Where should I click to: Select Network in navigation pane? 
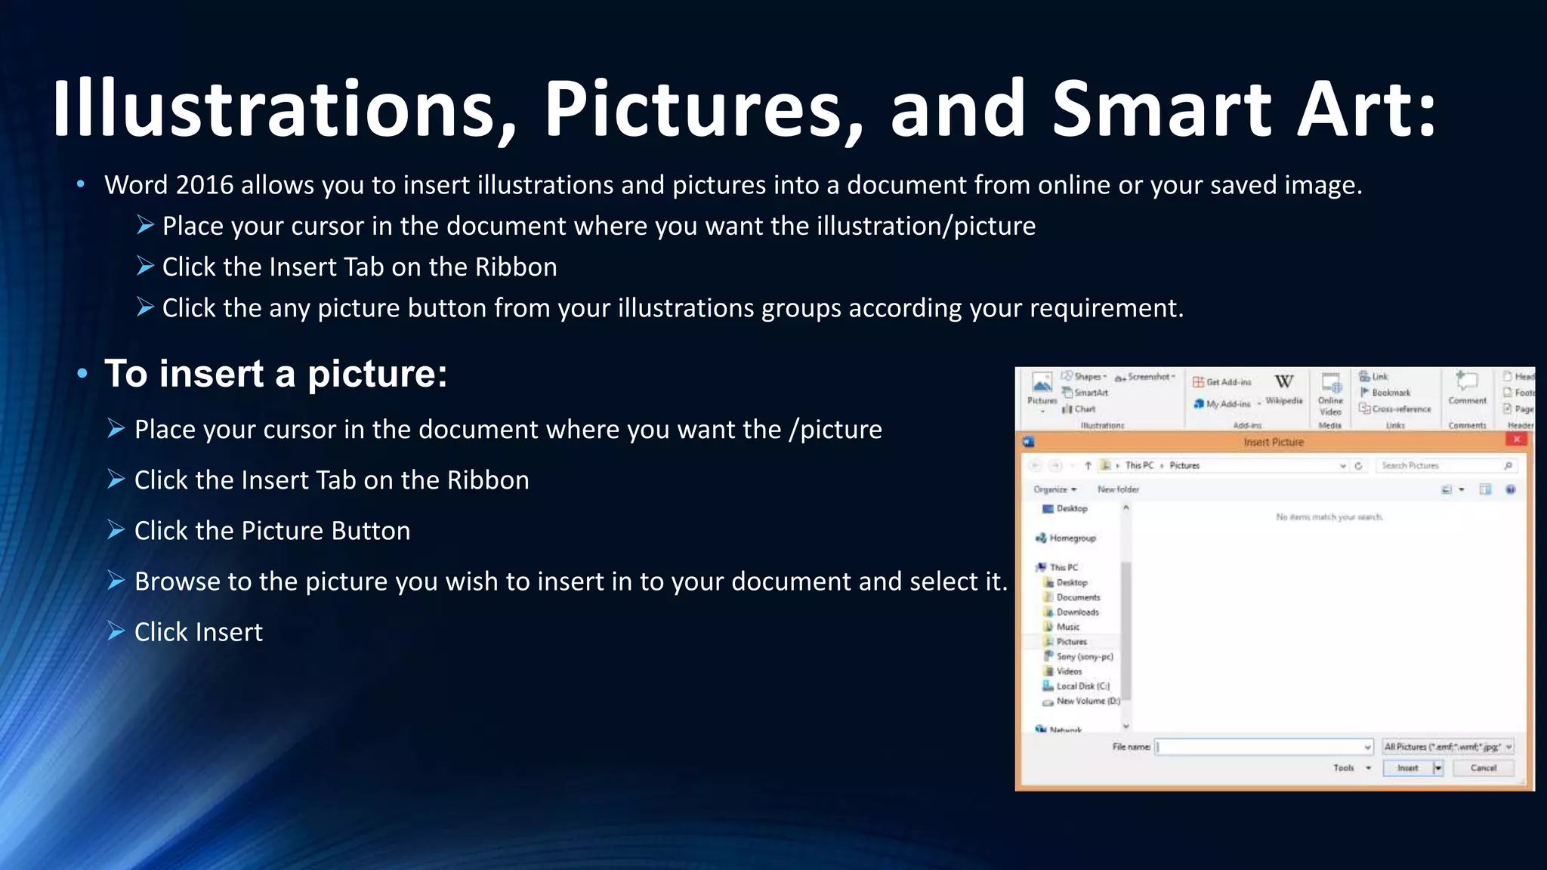click(x=1059, y=729)
